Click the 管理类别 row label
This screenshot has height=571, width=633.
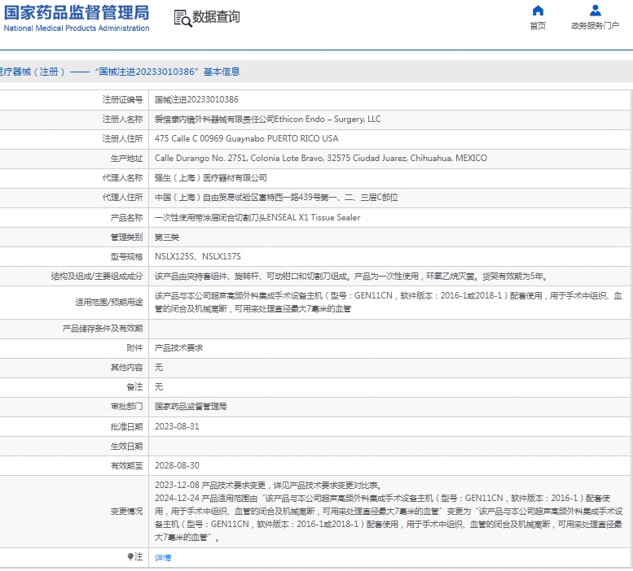127,237
